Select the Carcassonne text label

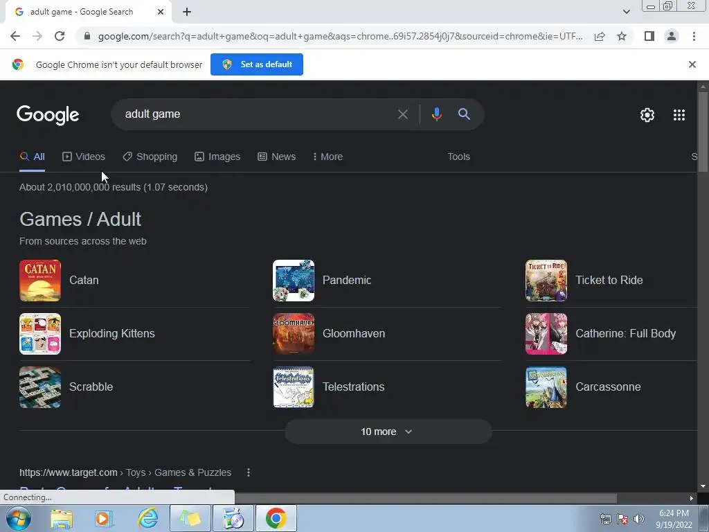point(608,387)
